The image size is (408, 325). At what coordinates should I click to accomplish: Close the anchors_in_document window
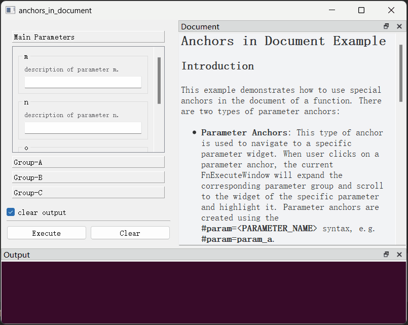point(391,10)
